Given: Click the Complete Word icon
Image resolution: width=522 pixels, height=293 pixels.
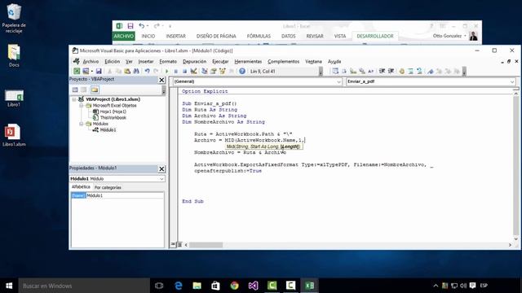Looking at the screenshot, I should tap(371, 71).
